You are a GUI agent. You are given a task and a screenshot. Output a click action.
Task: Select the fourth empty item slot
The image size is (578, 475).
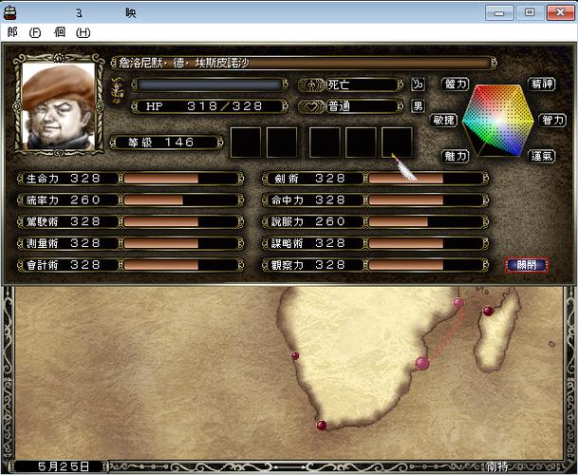(x=361, y=142)
